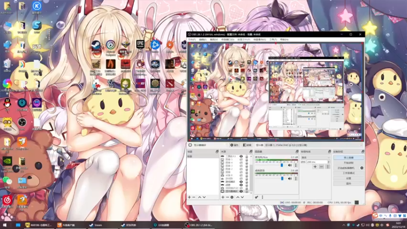
Task: Remove the transition with the minus button
Action: coord(322,167)
